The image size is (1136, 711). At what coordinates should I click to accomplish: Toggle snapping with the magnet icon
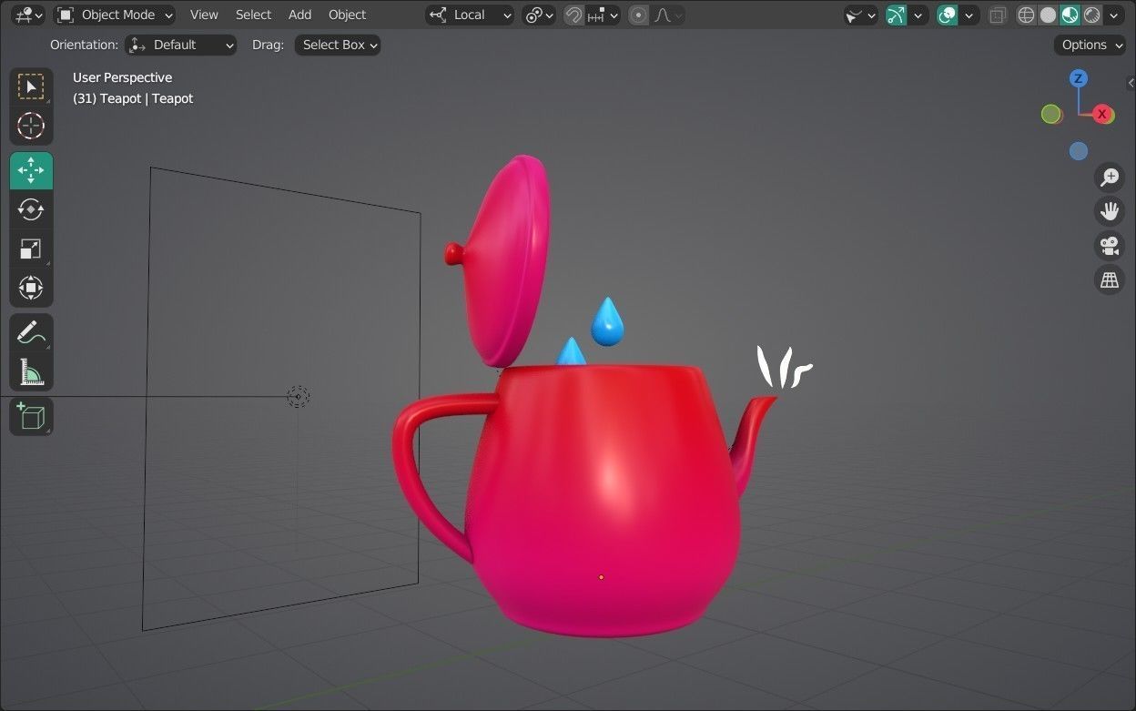coord(573,15)
